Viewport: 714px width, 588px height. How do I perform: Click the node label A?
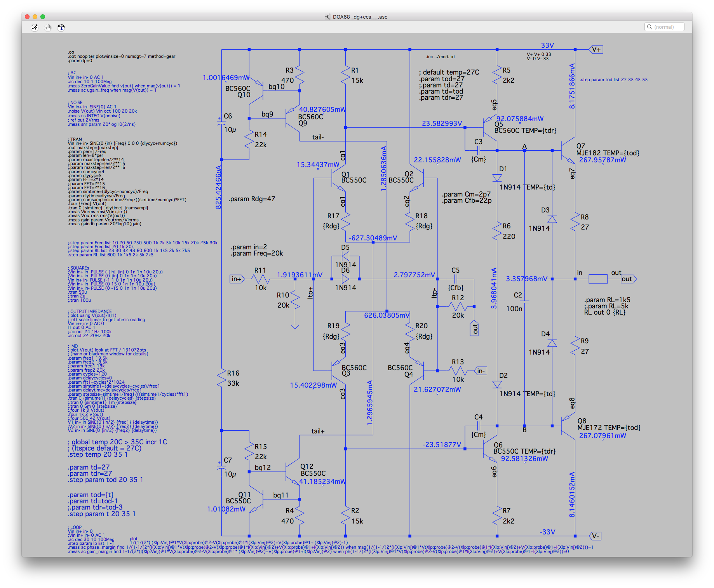point(524,146)
